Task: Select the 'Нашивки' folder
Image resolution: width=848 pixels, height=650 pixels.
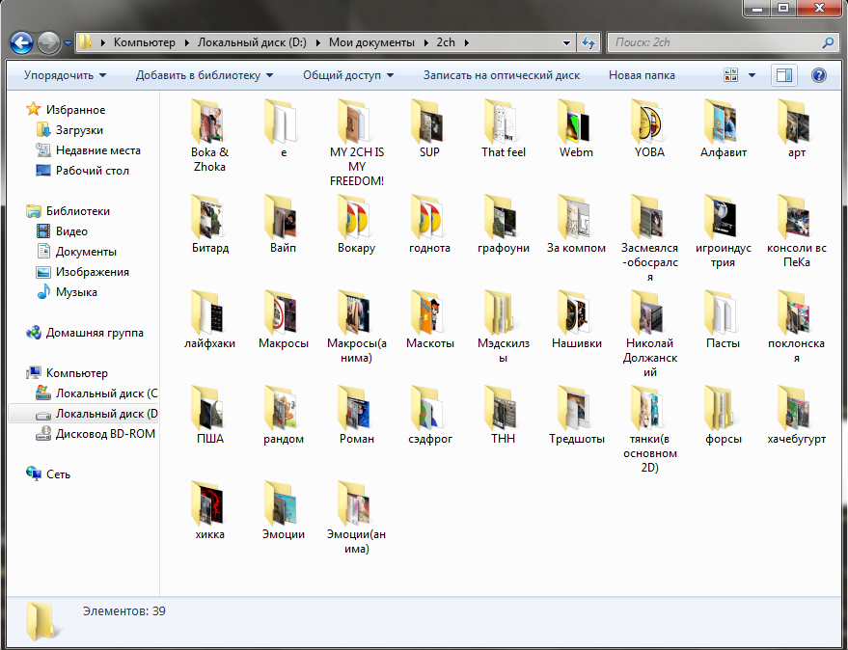Action: coord(576,319)
